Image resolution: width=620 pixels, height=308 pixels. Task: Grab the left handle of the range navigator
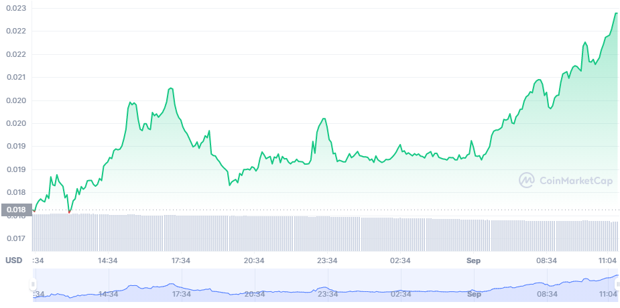point(34,284)
